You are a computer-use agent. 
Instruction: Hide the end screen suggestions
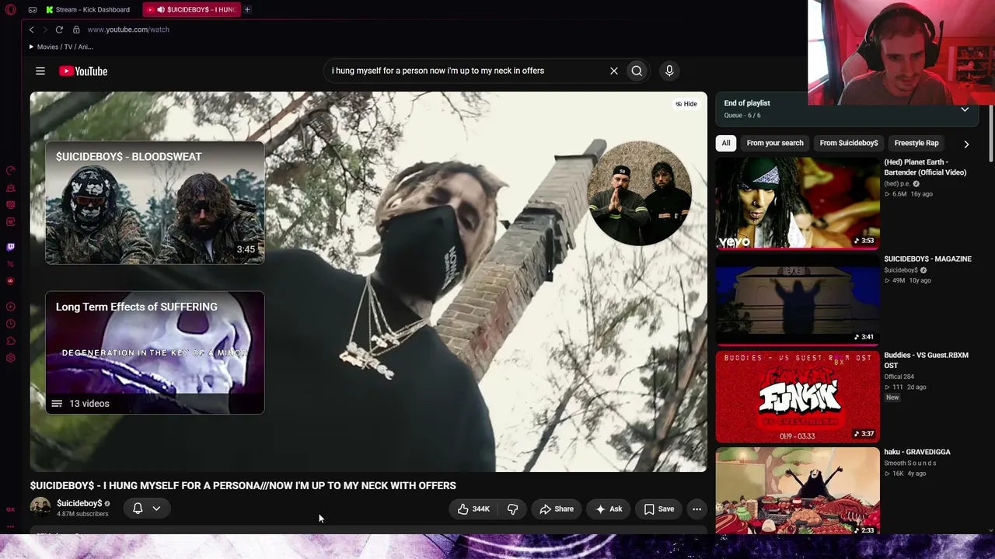[686, 104]
